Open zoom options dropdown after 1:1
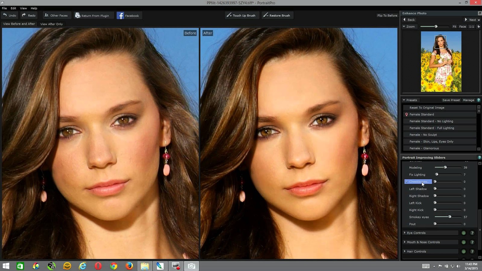Screen dimensions: 482x271 click(x=479, y=26)
